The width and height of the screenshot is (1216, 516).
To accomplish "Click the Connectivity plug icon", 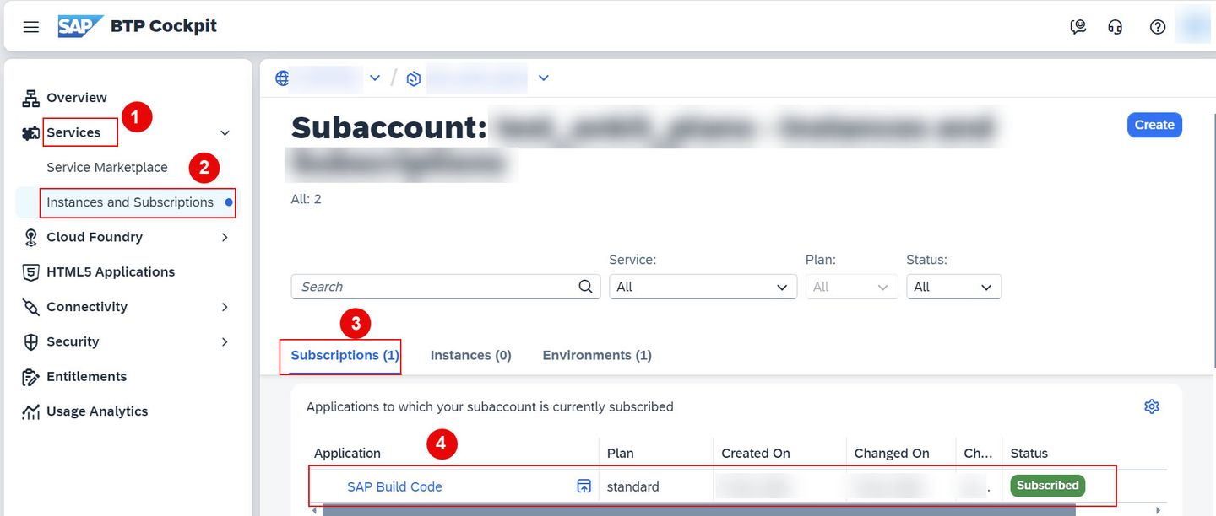I will pos(31,307).
